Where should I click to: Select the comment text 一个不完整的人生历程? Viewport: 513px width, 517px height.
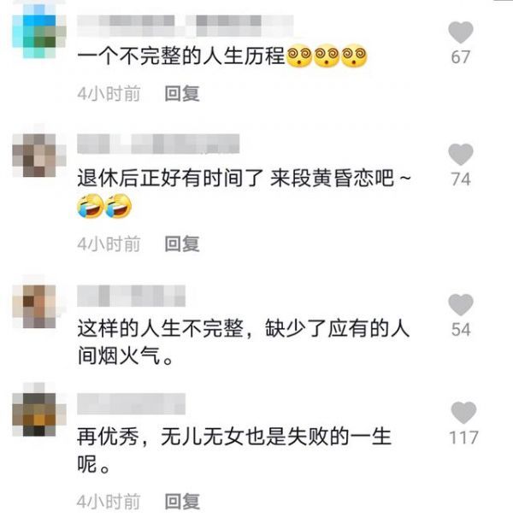[x=181, y=56]
